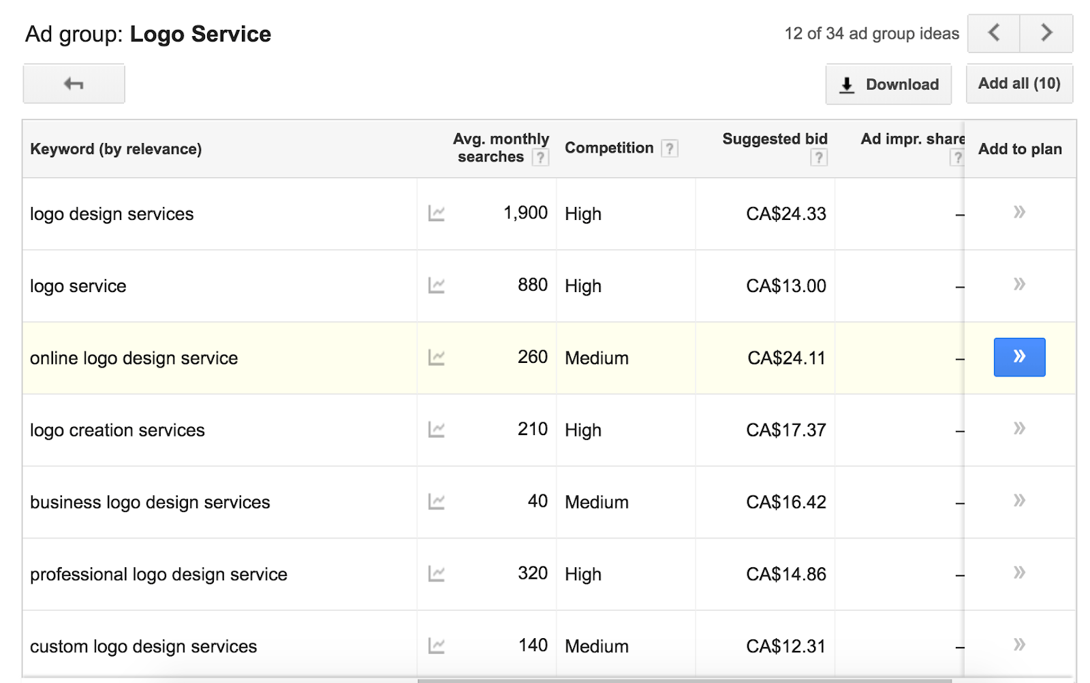Add logo service keyword to plan
The height and width of the screenshot is (683, 1090).
(1019, 285)
